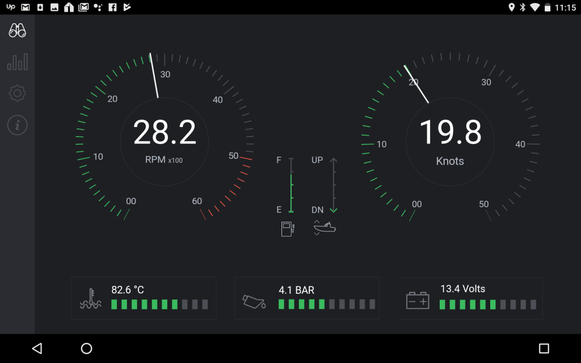Image resolution: width=581 pixels, height=363 pixels.
Task: Tap the fuel level gauge bar
Action: pos(291,185)
